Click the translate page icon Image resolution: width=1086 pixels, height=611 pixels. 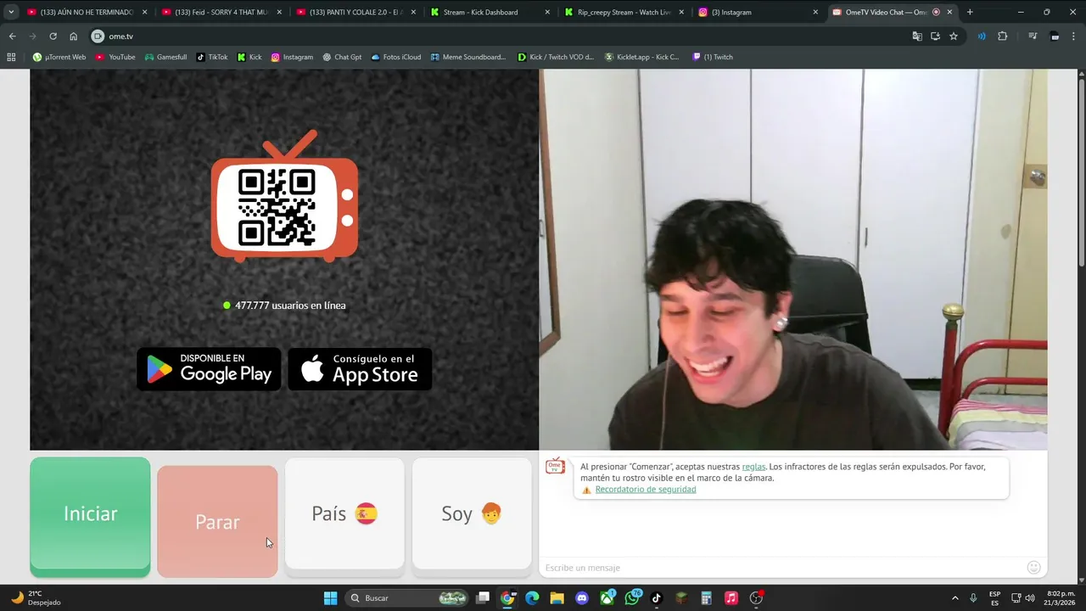point(917,36)
